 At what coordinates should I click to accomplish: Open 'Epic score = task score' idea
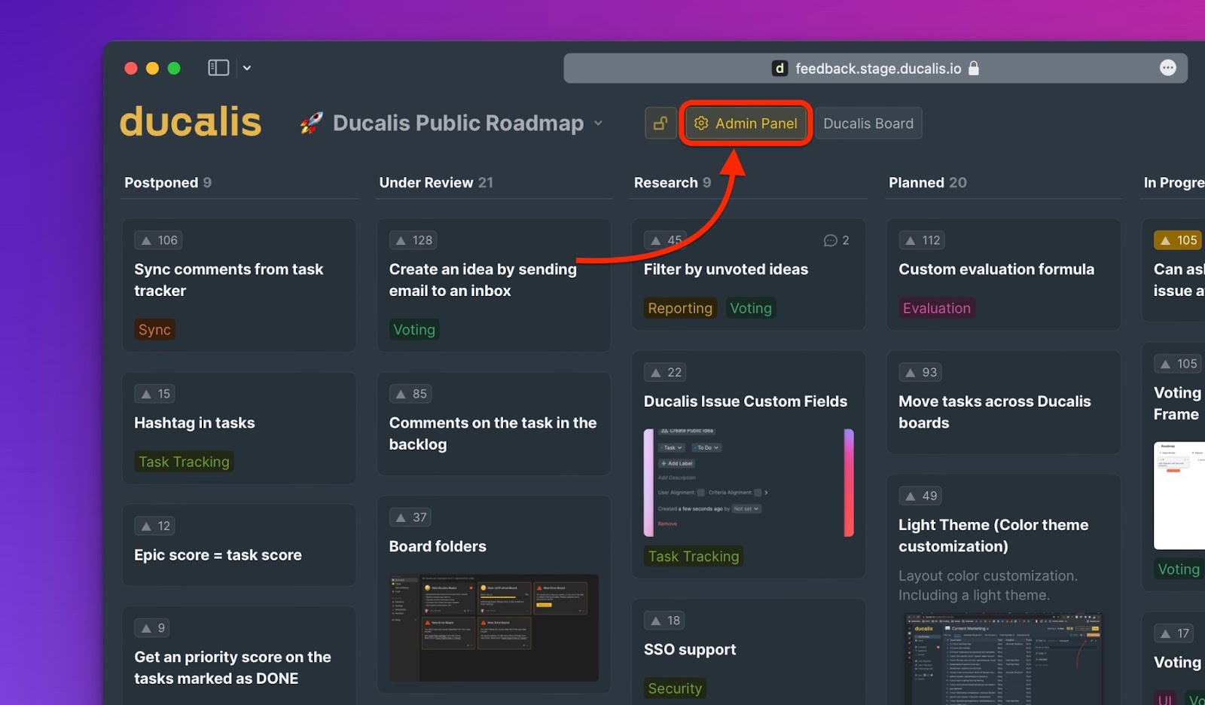coord(218,555)
